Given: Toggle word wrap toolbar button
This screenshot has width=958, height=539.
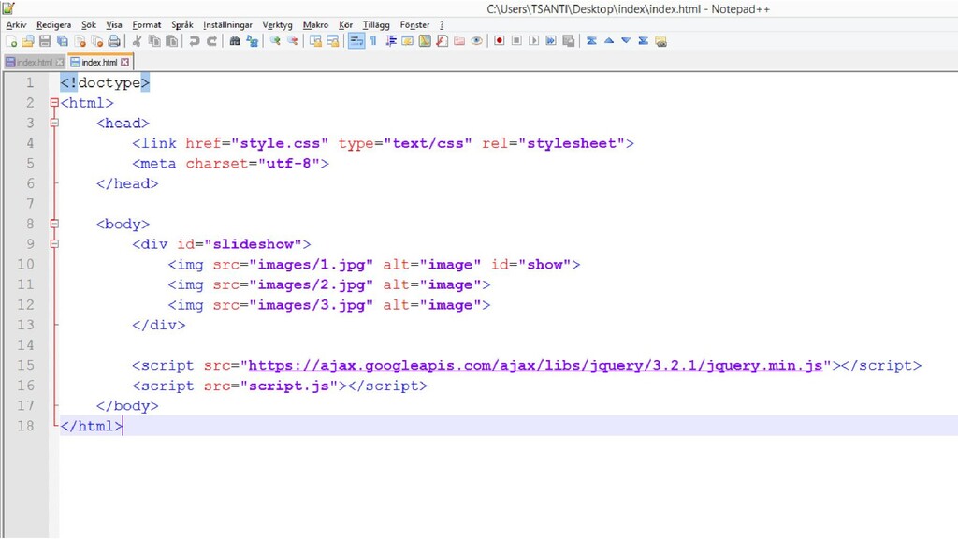Looking at the screenshot, I should [x=356, y=41].
